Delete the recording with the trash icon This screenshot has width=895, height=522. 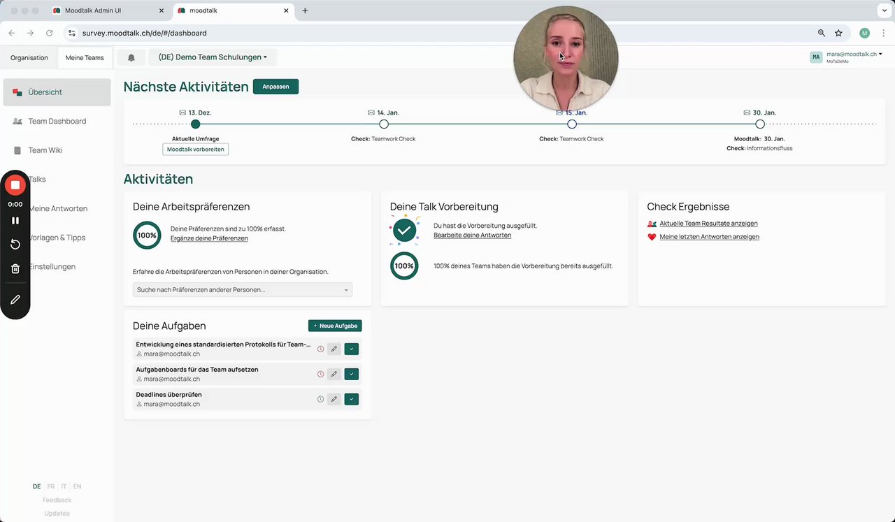15,268
